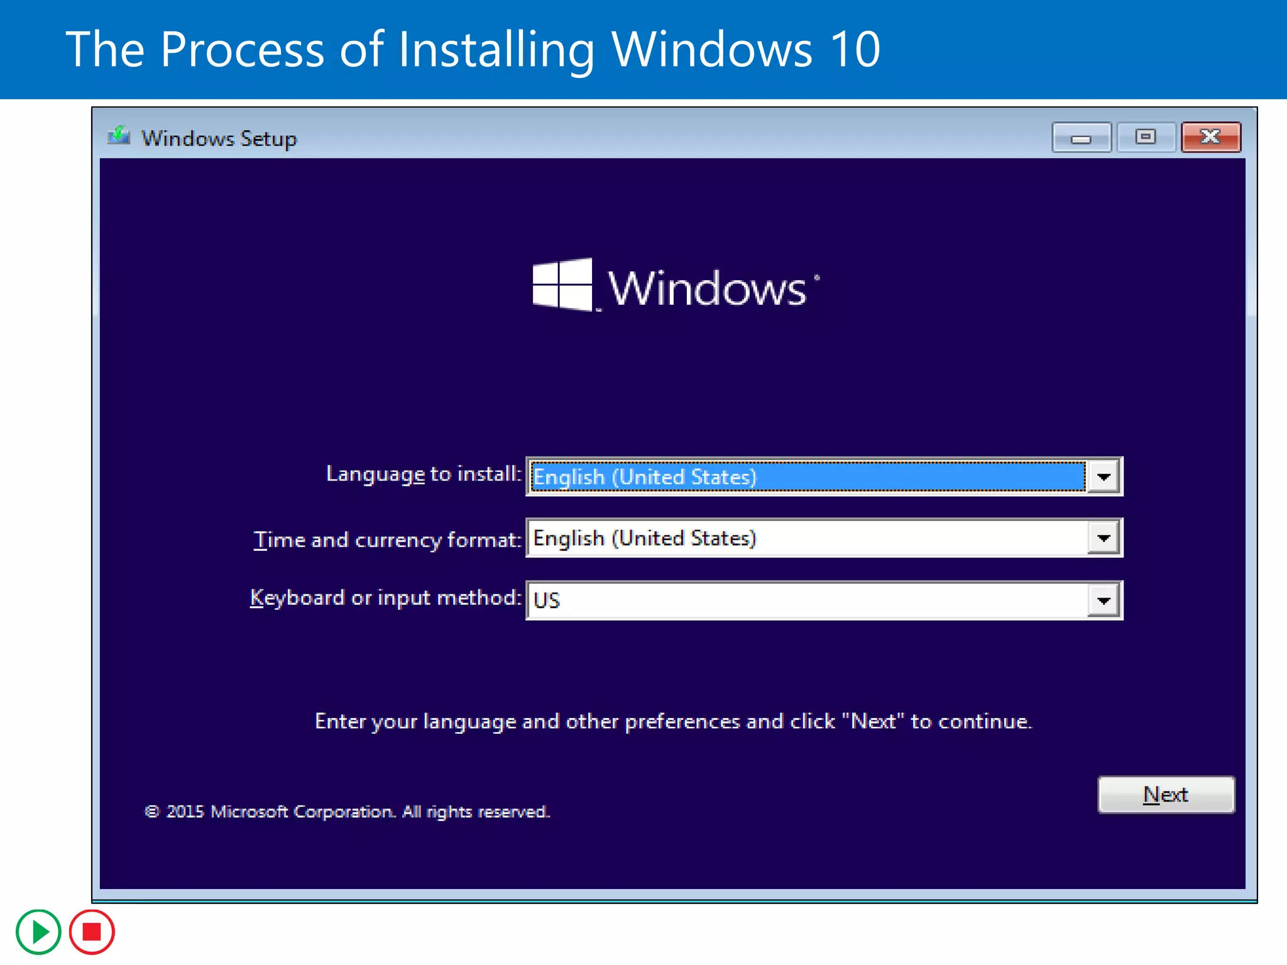The image size is (1287, 965).
Task: Open the Keyboard or input method dropdown arrow
Action: (x=1104, y=601)
